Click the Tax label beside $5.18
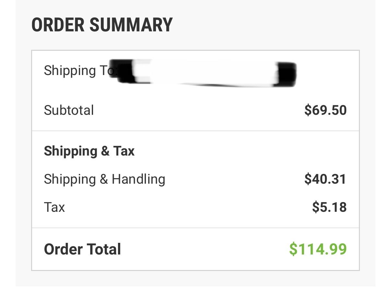The image size is (391, 292). pos(54,207)
